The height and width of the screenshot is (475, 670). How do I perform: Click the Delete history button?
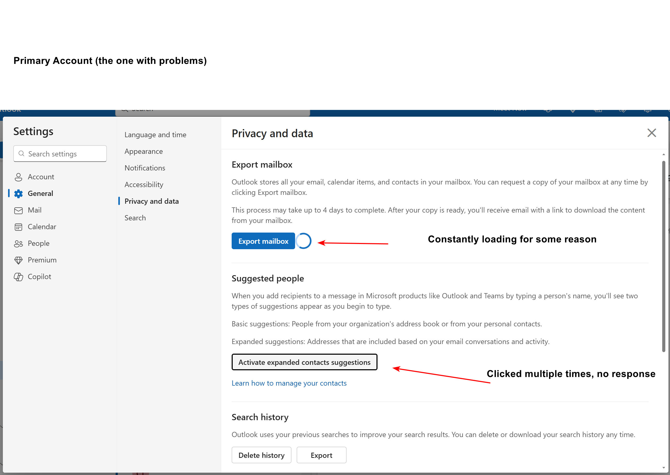(261, 455)
